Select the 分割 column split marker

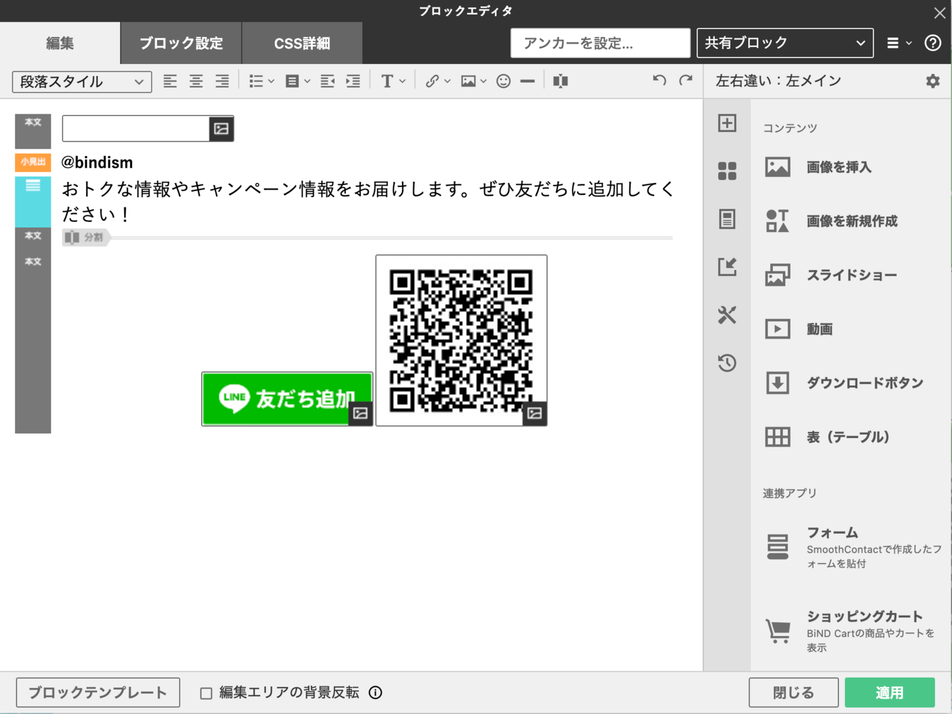point(85,237)
